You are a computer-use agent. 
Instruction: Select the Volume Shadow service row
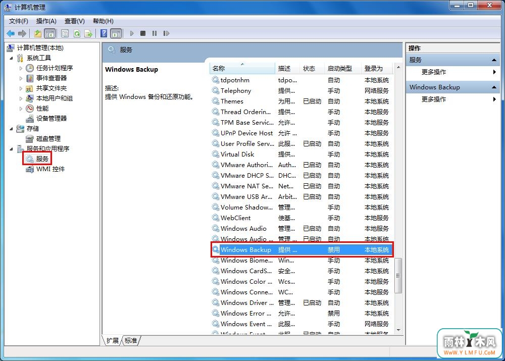pos(302,207)
